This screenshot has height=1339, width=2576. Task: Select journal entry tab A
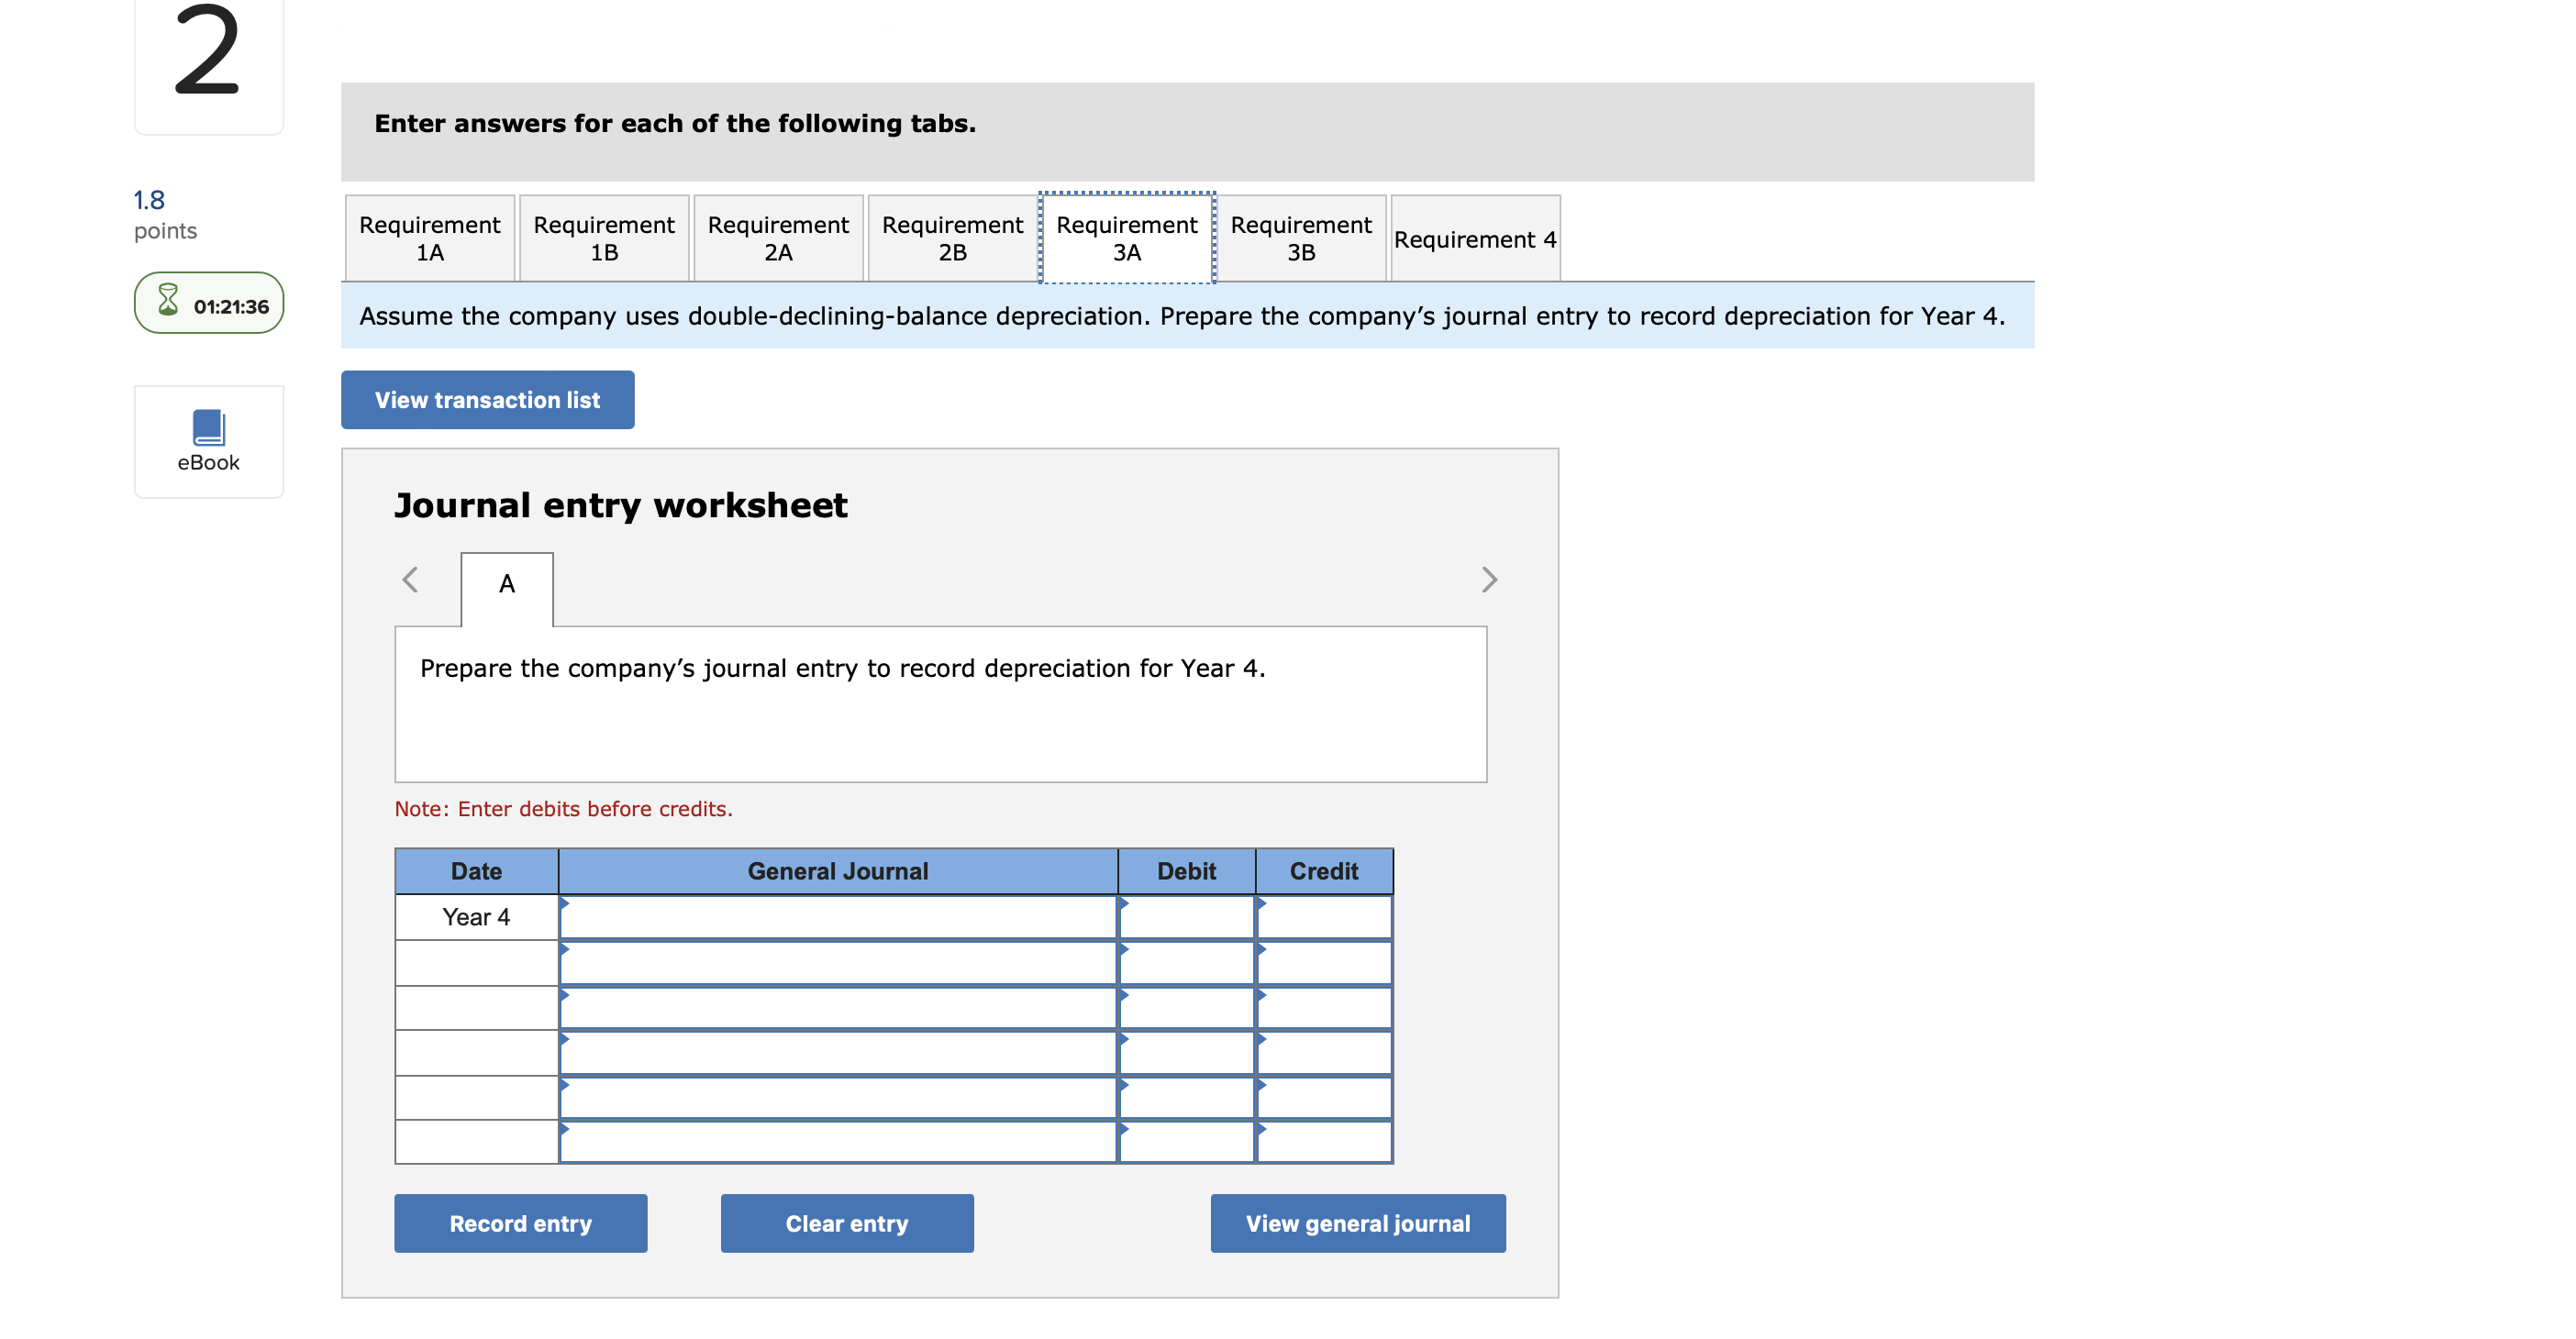[507, 584]
